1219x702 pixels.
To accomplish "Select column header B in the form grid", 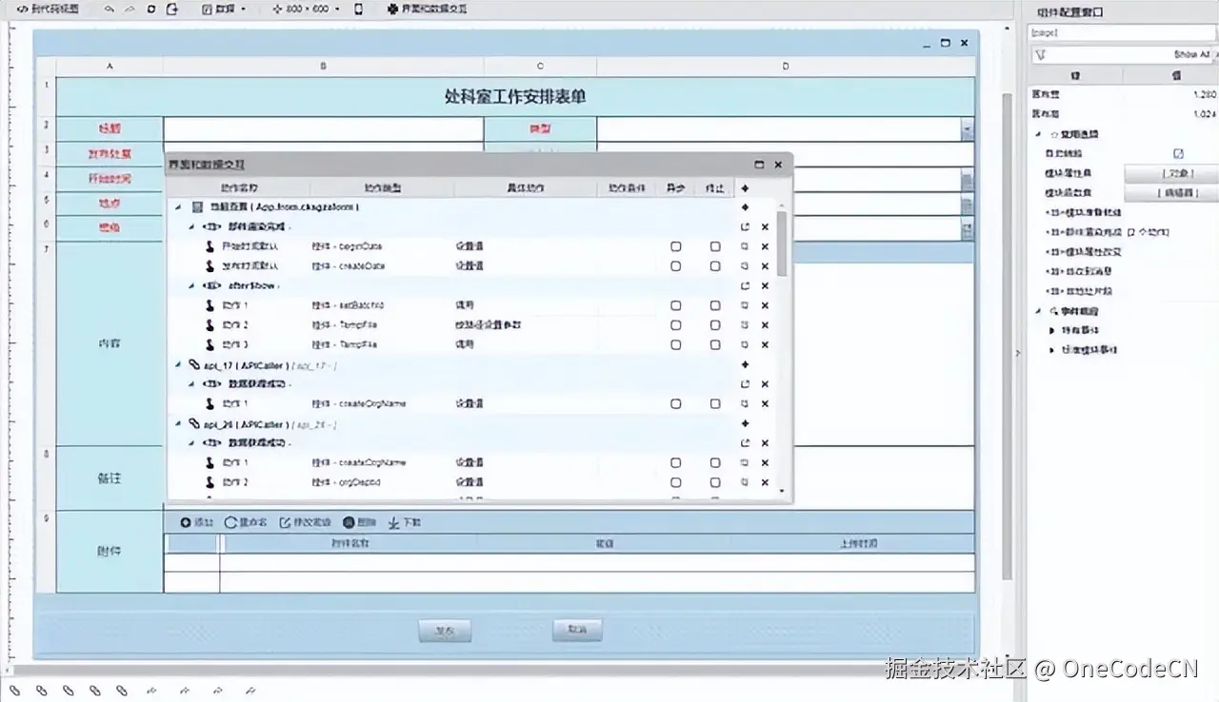I will pos(324,66).
